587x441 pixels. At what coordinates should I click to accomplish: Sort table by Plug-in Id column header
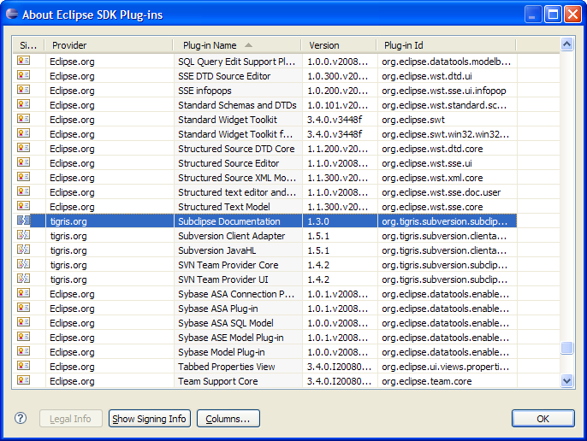click(x=447, y=45)
